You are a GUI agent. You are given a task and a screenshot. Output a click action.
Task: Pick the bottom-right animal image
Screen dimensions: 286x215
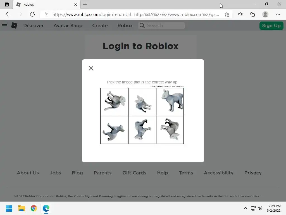click(x=170, y=130)
